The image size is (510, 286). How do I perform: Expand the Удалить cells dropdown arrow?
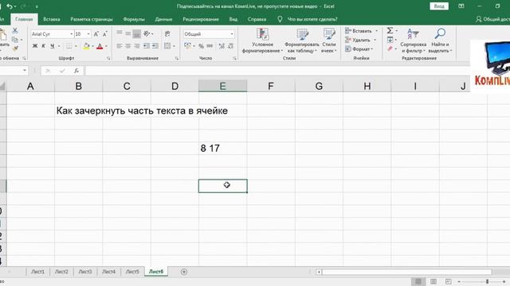pos(375,40)
